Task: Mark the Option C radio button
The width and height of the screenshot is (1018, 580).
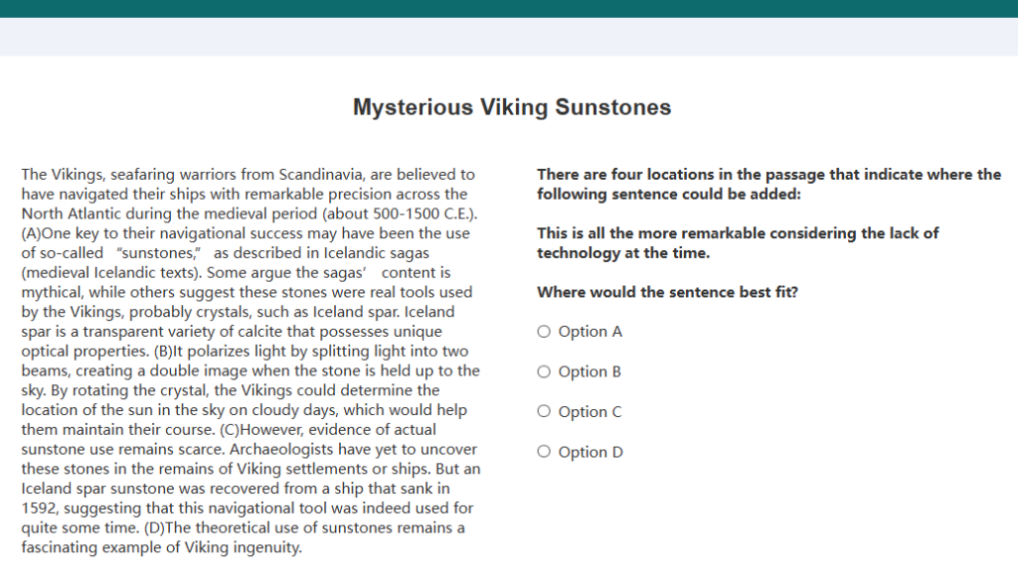Action: [x=544, y=411]
